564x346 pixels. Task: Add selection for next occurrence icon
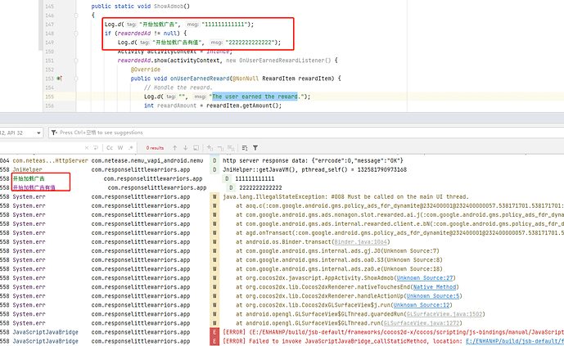(x=210, y=148)
